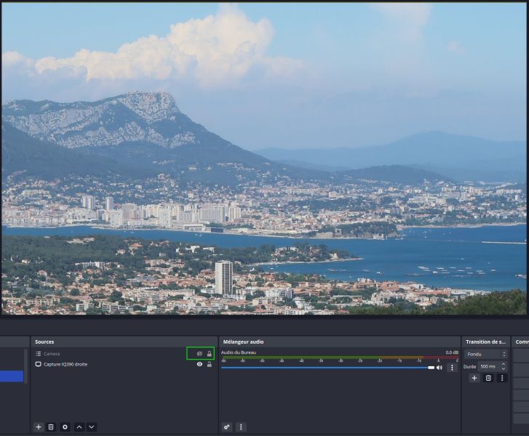
Task: Open Audio du Bureau three-dot options
Action: point(452,368)
